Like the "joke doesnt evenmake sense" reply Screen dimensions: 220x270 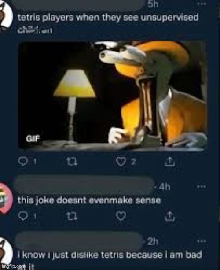121,216
